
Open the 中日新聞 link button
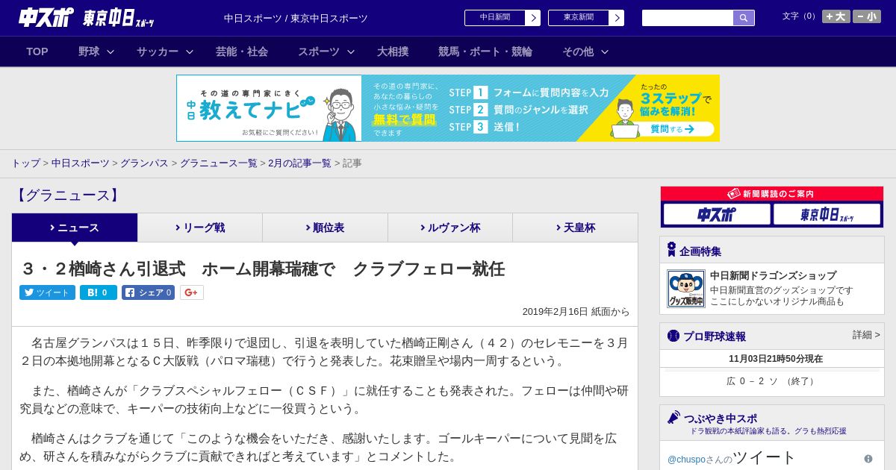(495, 18)
